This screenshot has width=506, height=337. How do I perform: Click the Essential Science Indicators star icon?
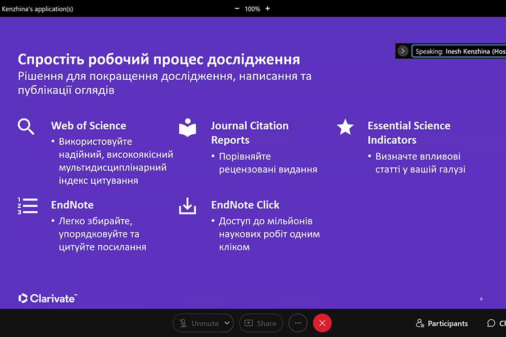coord(345,127)
